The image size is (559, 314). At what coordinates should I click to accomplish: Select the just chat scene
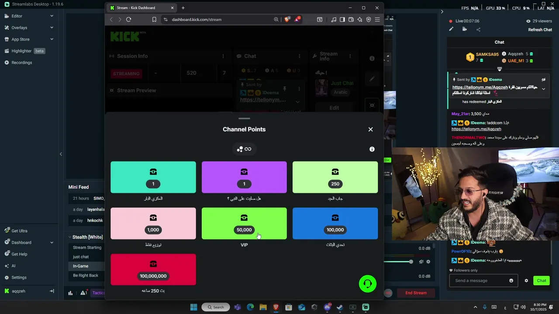point(87,257)
